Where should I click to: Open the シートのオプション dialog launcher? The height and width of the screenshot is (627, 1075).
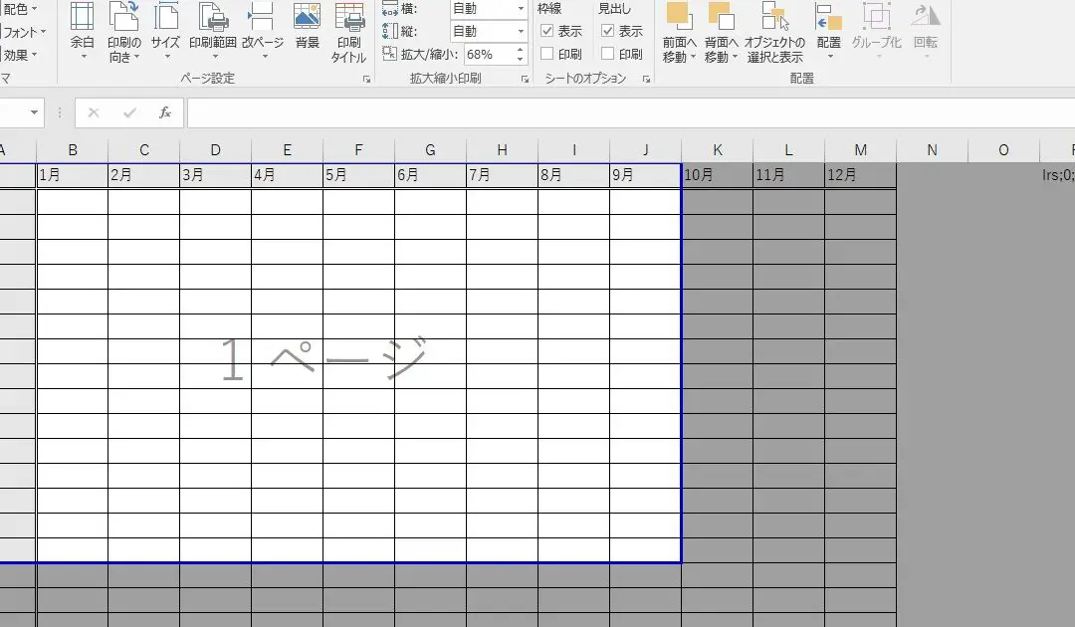click(x=647, y=78)
